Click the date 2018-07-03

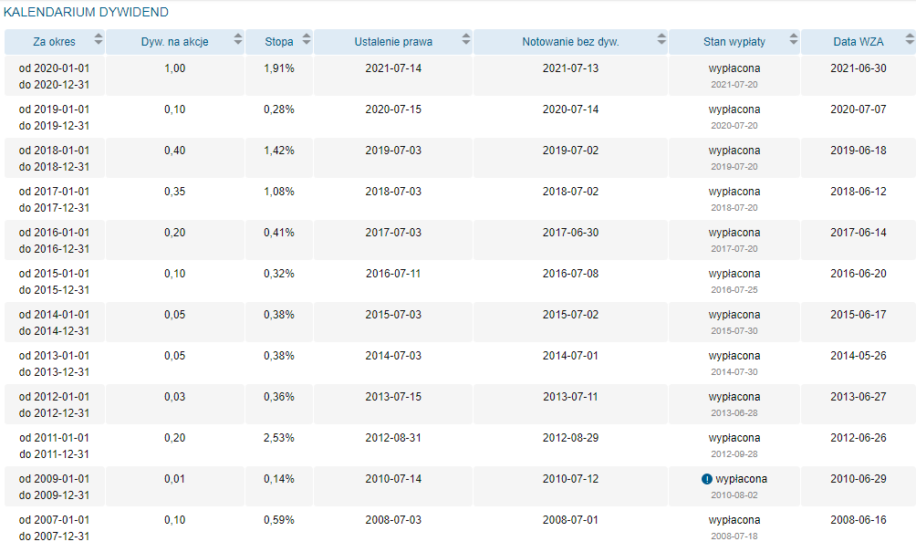pyautogui.click(x=393, y=192)
